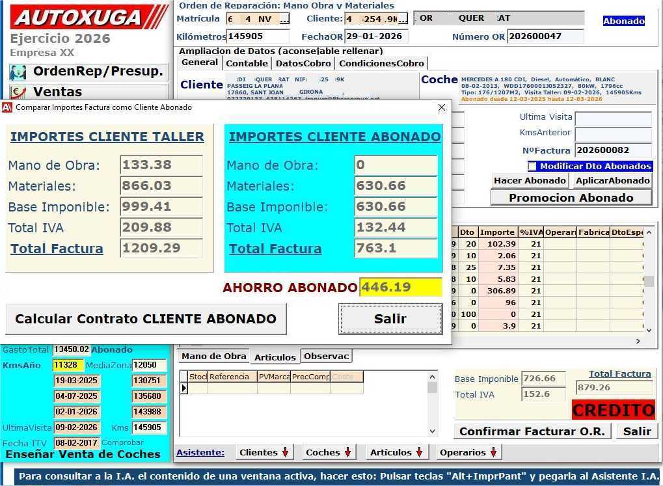The height and width of the screenshot is (486, 663).
Task: Click the Ventas sidebar icon
Action: [x=18, y=91]
